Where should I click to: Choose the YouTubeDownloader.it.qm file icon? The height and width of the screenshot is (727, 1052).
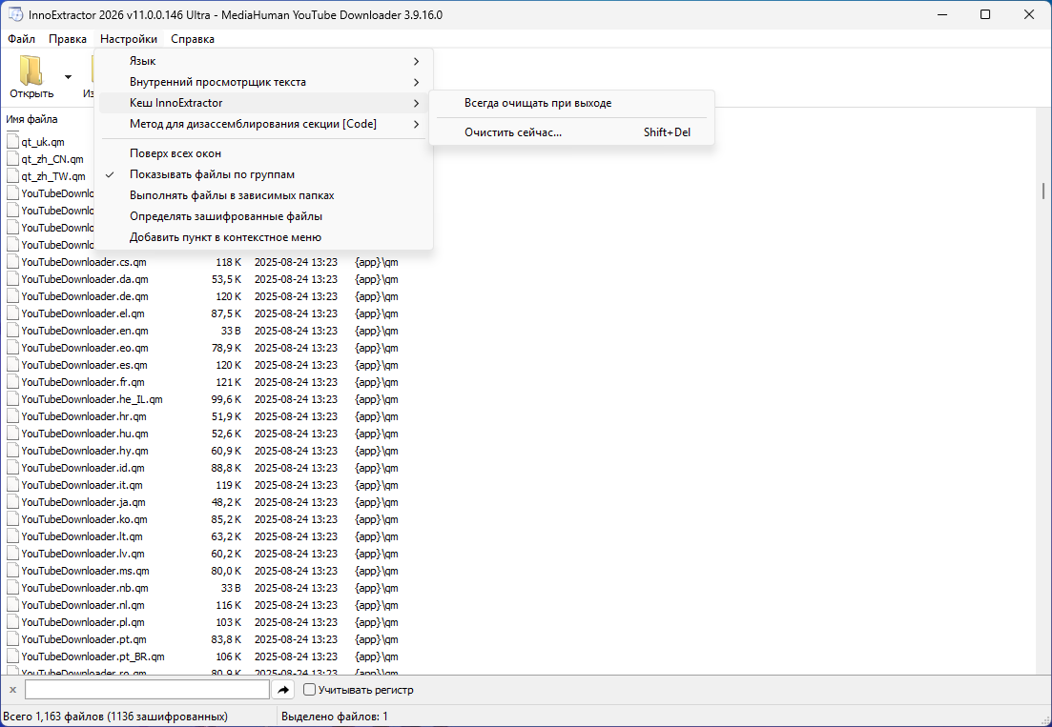12,485
